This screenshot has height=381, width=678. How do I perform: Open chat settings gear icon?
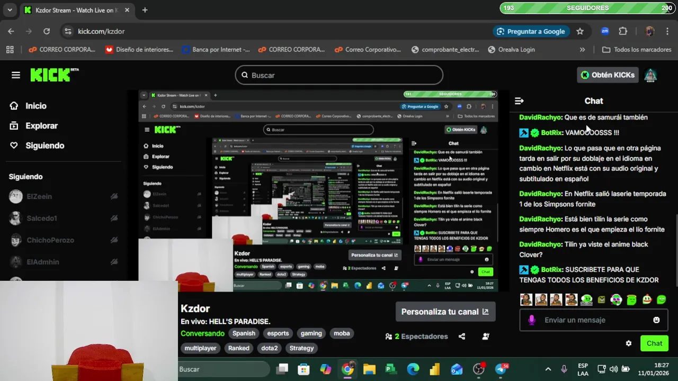coord(629,343)
